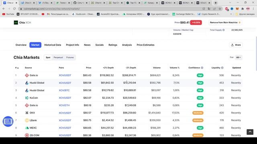Click the red price change percentage badge
Image resolution: width=257 pixels, height=144 pixels.
tap(196, 22)
